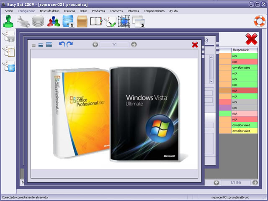Select first oswaldo.valez row
This screenshot has width=268, height=201.
click(245, 67)
